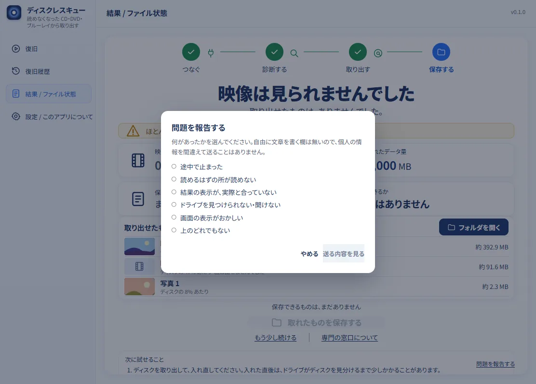Click the 復旧 play icon in sidebar
The height and width of the screenshot is (384, 536).
click(x=16, y=49)
